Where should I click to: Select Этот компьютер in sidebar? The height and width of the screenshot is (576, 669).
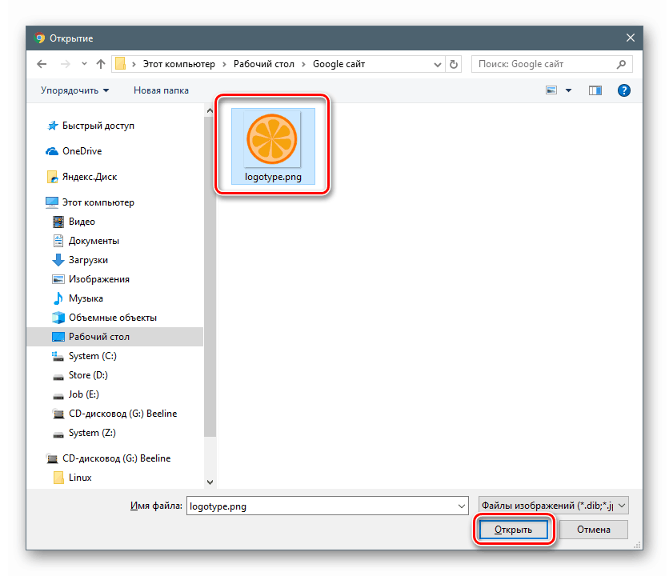click(x=98, y=202)
